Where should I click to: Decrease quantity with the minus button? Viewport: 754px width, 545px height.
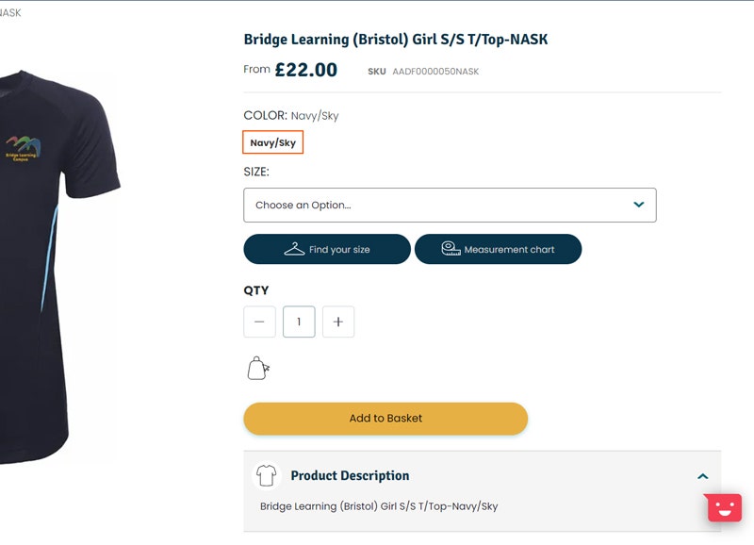(x=259, y=322)
